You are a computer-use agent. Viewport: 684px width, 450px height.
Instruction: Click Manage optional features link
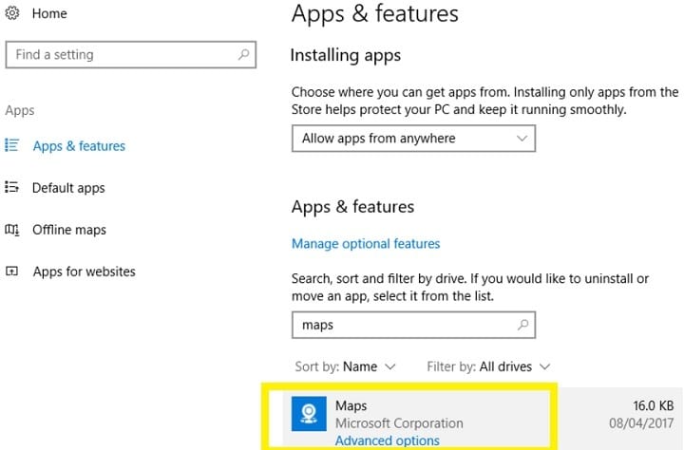coord(366,244)
